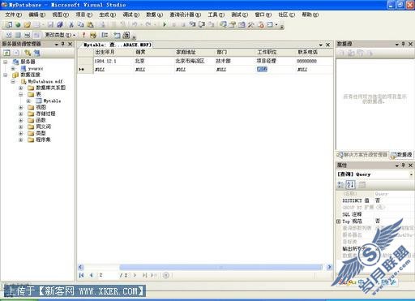Show the Diagram pane icon in query toolbar
Screen dimensions: 415x301
[8, 35]
